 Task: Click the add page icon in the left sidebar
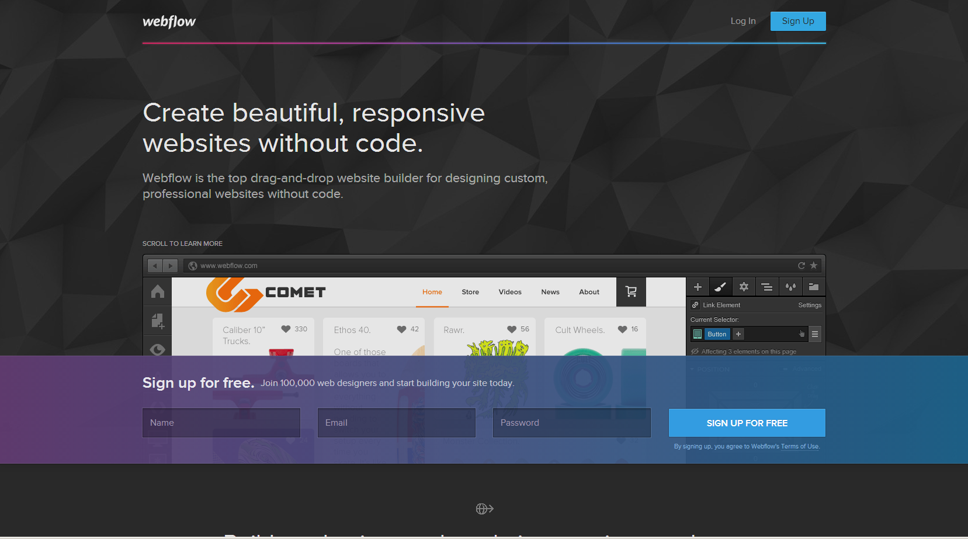[158, 321]
